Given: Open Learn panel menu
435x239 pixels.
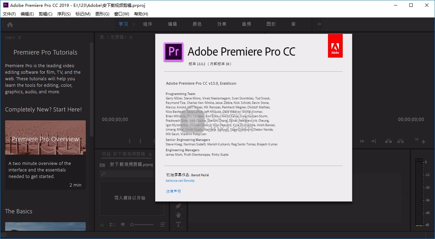Looking at the screenshot, I should tap(19, 38).
